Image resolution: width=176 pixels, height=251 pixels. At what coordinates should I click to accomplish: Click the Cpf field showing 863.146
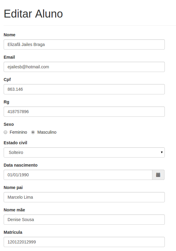click(84, 89)
